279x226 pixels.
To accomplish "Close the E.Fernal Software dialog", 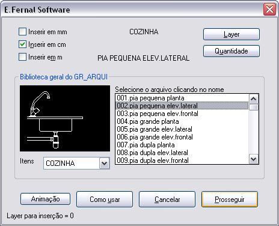I will [269, 10].
